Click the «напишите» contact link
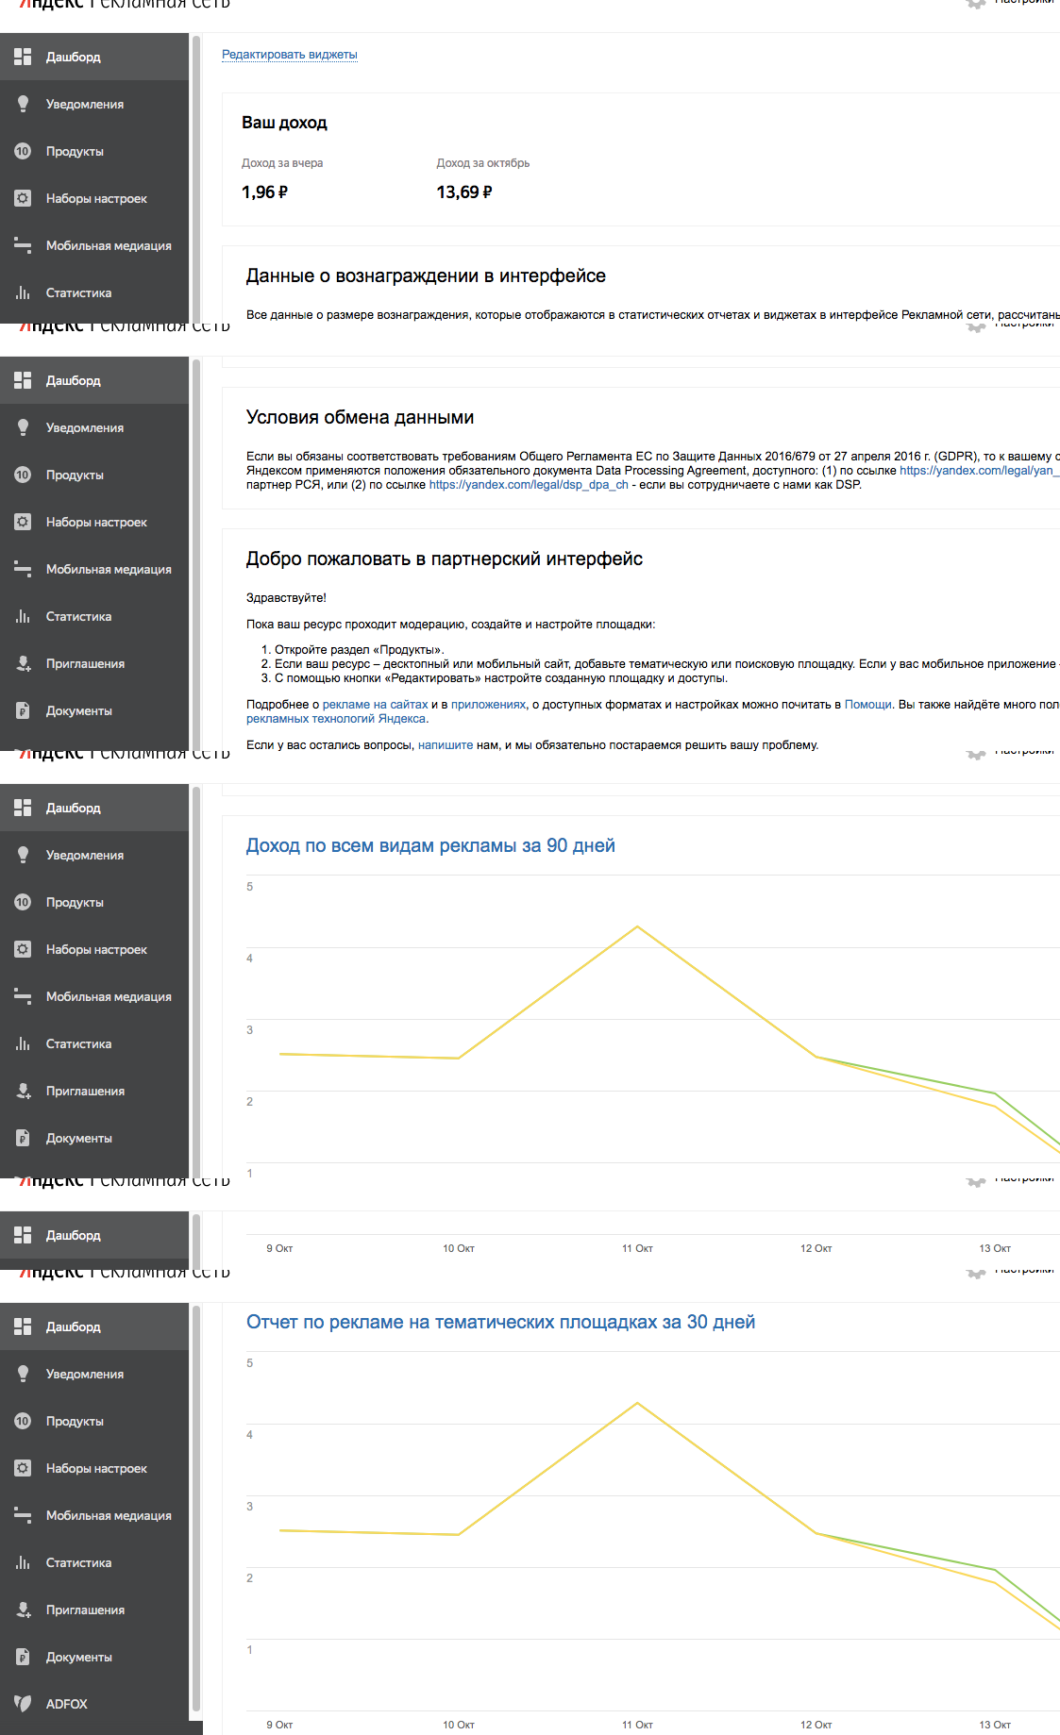The height and width of the screenshot is (1735, 1060). (x=445, y=745)
